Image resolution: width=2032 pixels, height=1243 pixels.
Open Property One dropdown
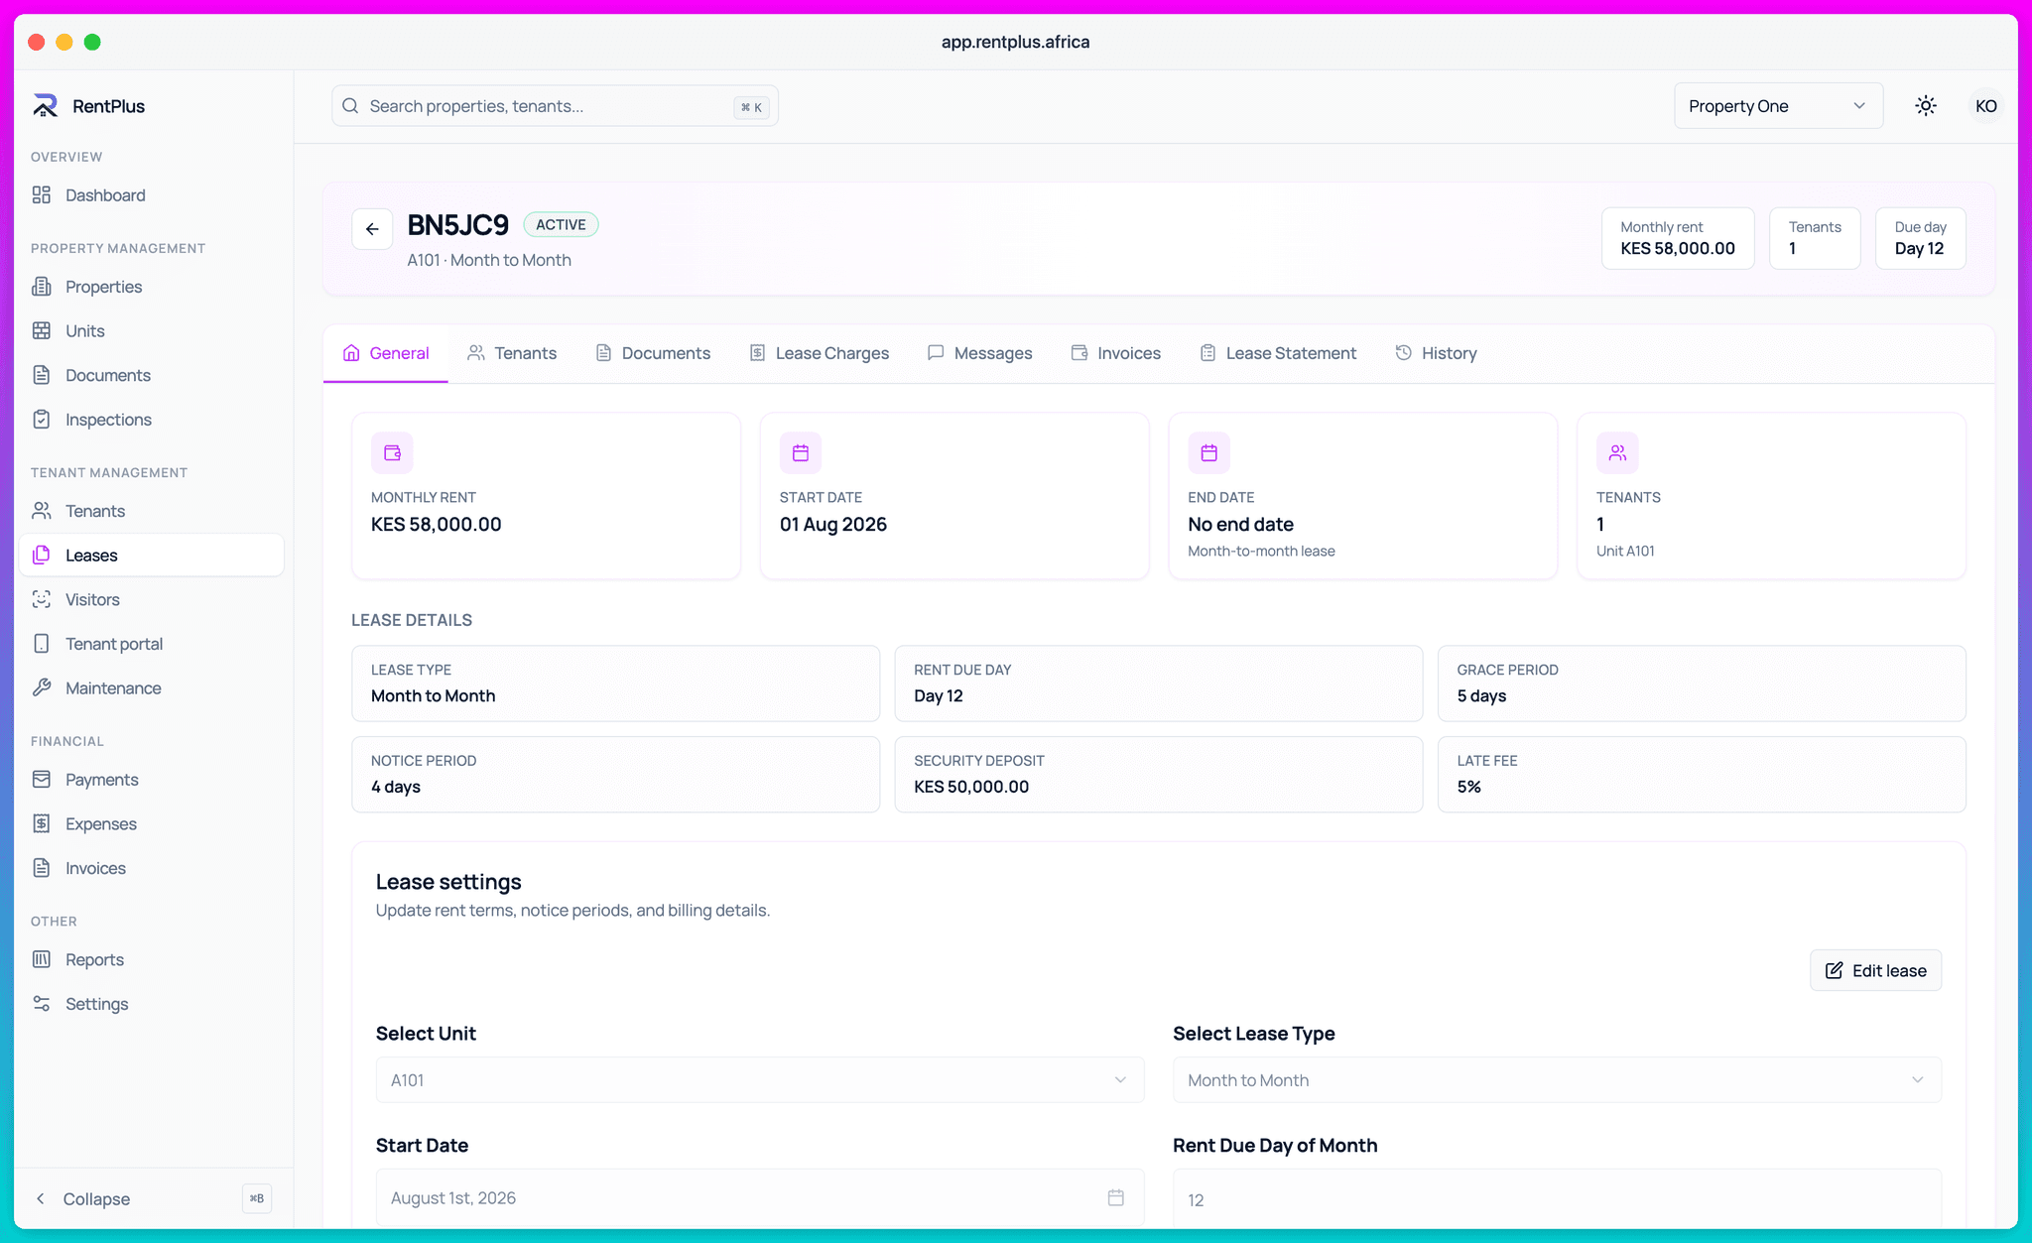[x=1778, y=106]
